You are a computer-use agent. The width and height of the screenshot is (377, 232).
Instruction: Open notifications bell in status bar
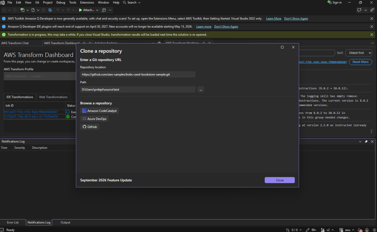coord(360,230)
